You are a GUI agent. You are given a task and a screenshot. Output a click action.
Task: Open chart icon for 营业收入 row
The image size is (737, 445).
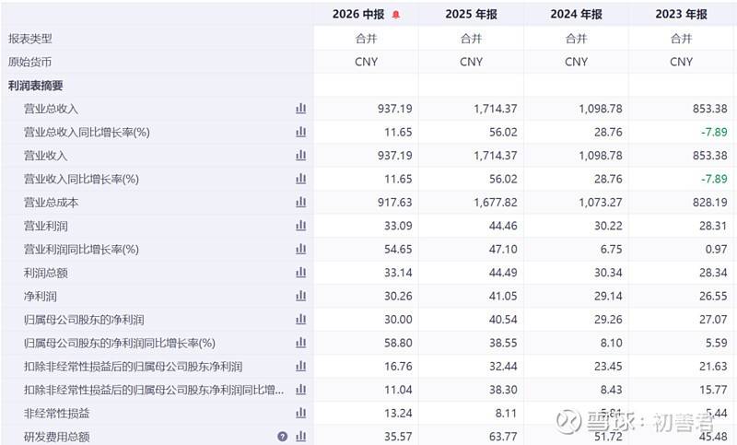pos(301,156)
